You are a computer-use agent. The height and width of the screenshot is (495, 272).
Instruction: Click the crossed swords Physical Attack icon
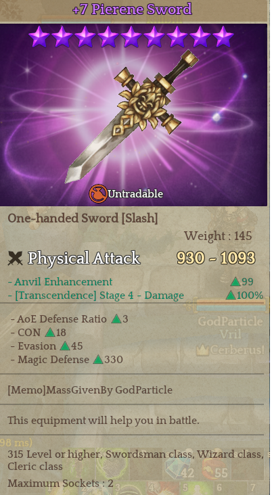click(x=15, y=258)
